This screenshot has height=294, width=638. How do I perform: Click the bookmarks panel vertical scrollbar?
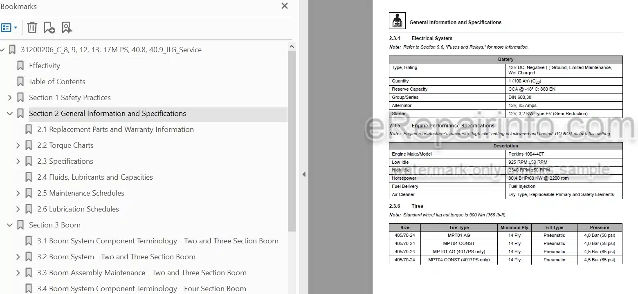292,139
